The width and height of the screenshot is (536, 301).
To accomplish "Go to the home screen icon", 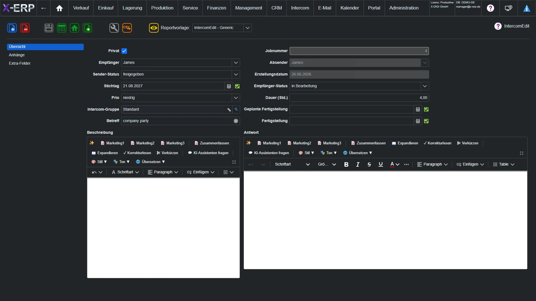I will pos(59,8).
